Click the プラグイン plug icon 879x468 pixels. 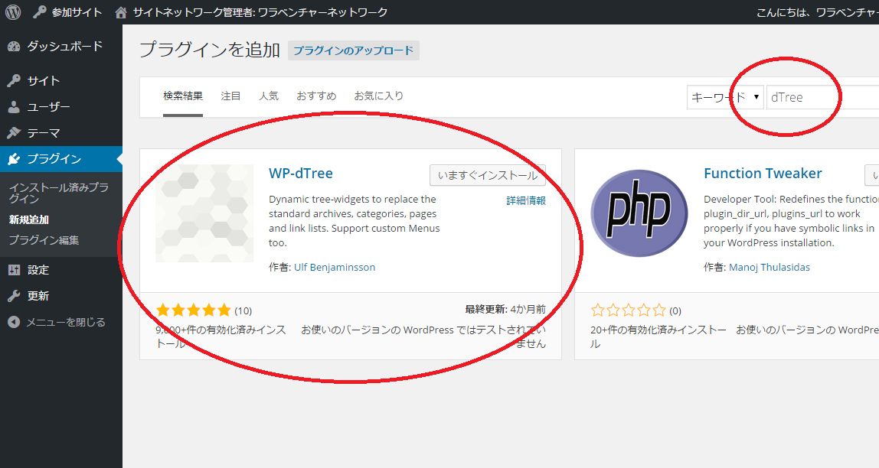coord(14,159)
